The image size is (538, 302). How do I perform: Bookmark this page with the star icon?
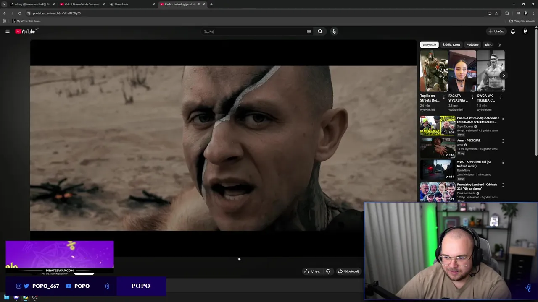496,13
